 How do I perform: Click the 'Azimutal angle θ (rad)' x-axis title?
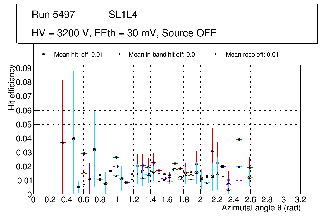pyautogui.click(x=261, y=208)
